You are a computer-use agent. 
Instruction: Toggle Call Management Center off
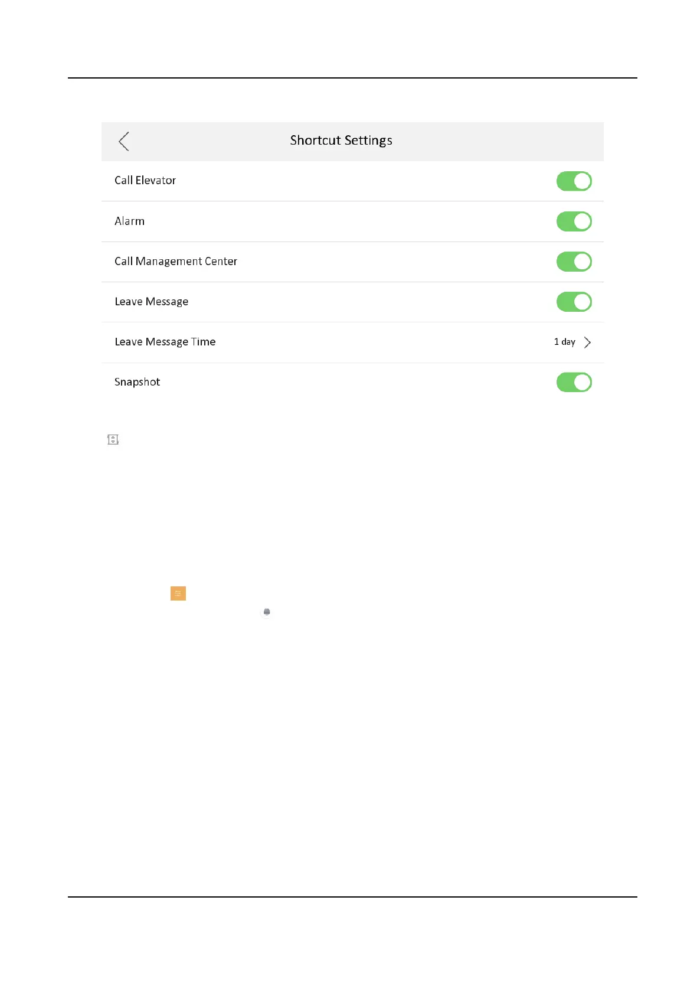pyautogui.click(x=574, y=262)
